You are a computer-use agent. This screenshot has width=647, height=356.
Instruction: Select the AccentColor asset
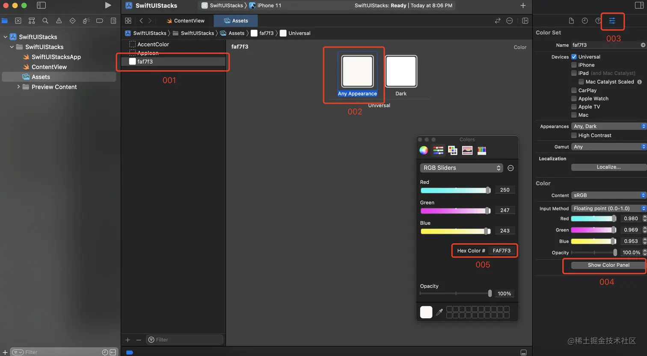pyautogui.click(x=153, y=44)
